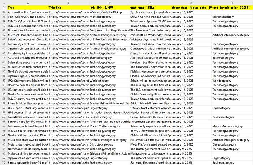Click cell 'Musk asks state AGs to auction'
The image size is (253, 165).
point(28,140)
